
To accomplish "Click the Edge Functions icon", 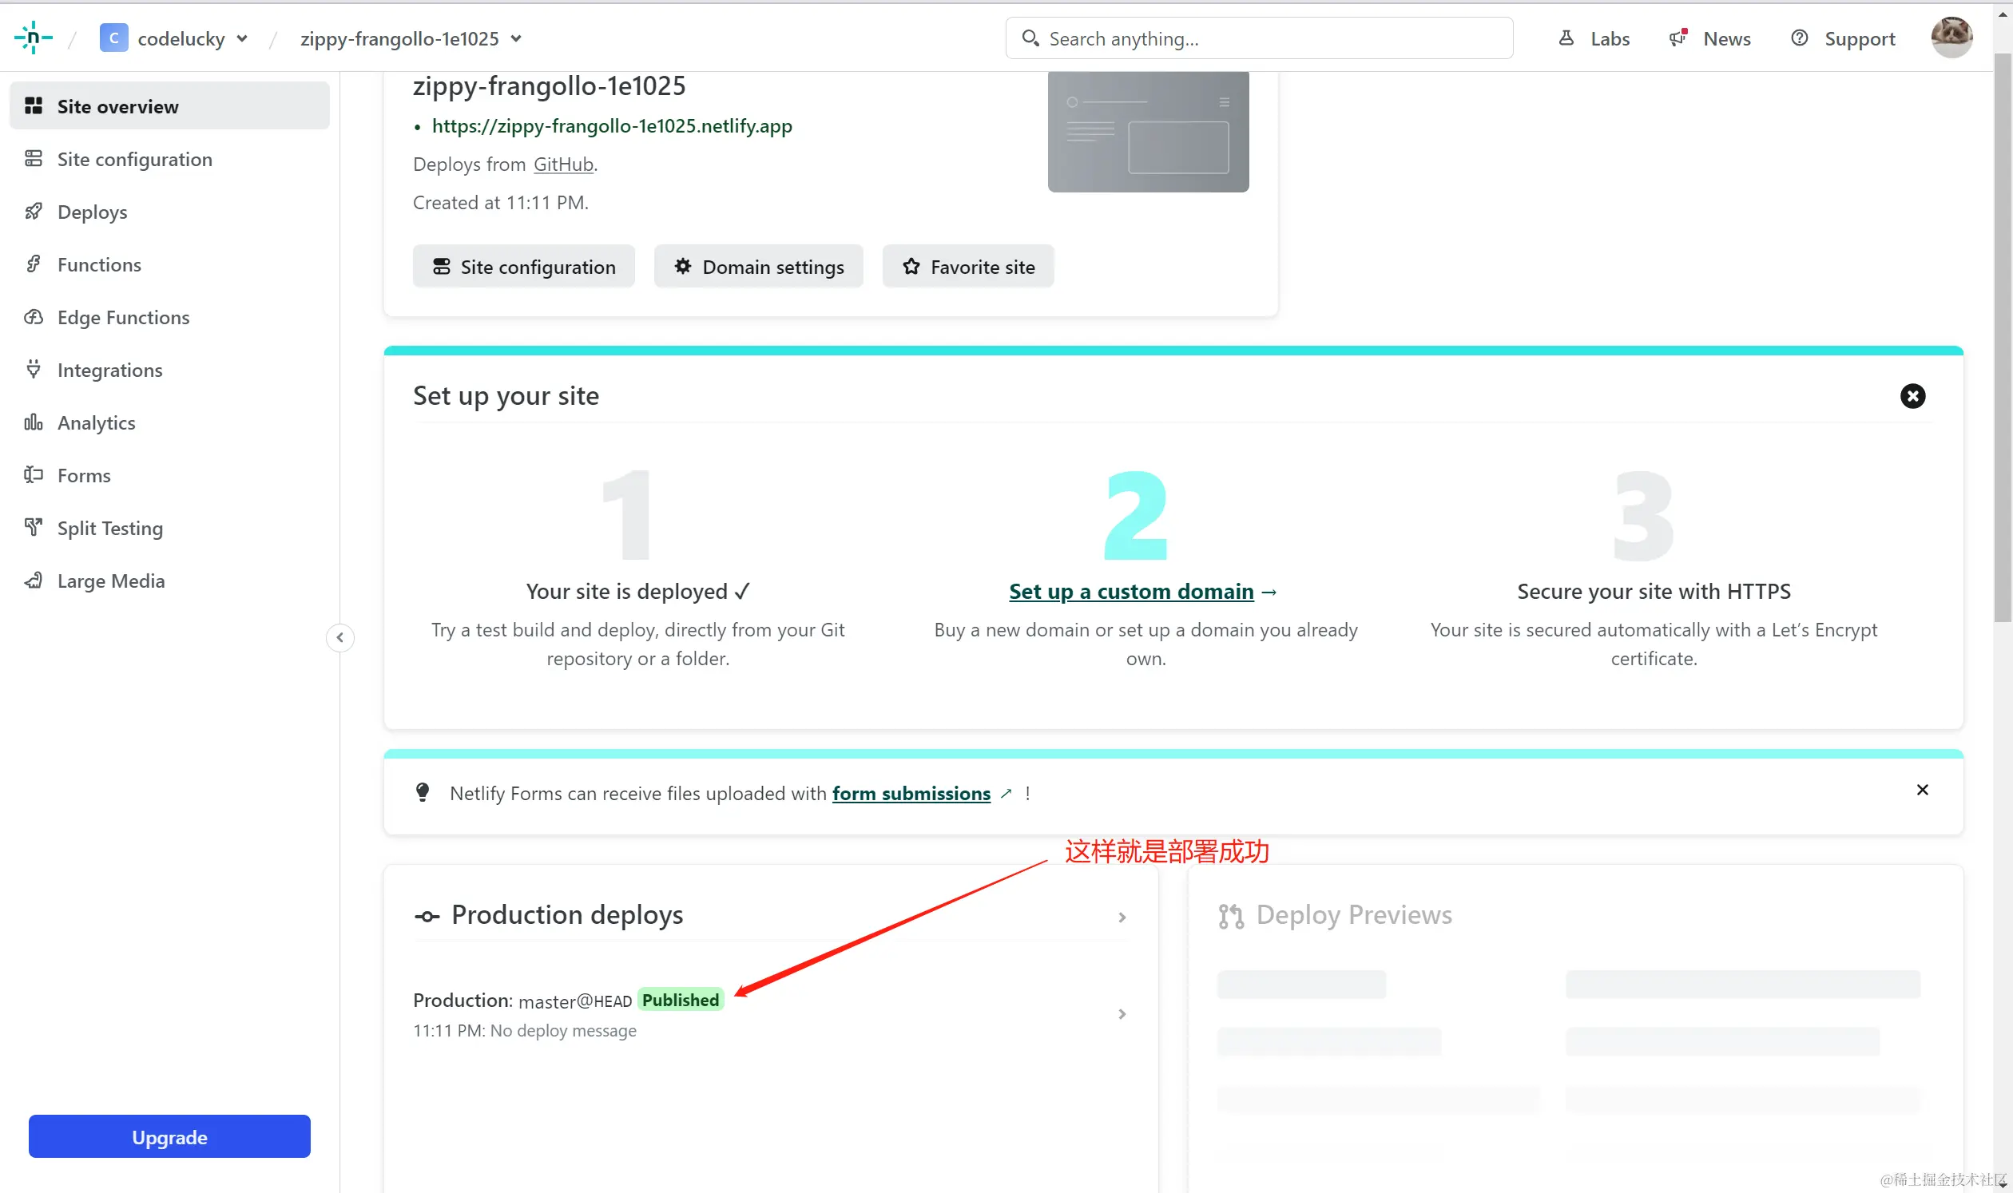I will tap(33, 317).
